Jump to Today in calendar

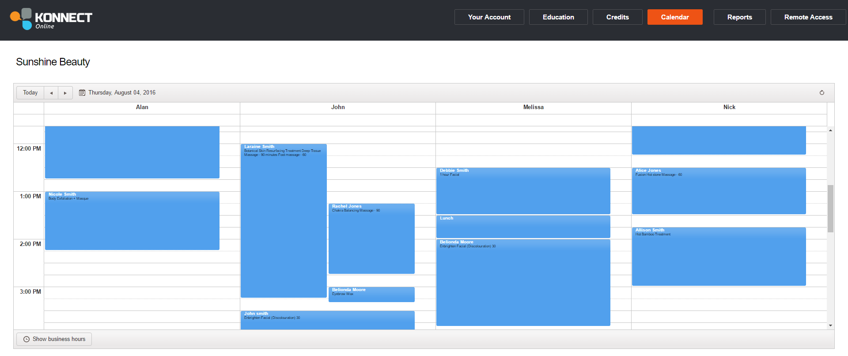point(30,93)
